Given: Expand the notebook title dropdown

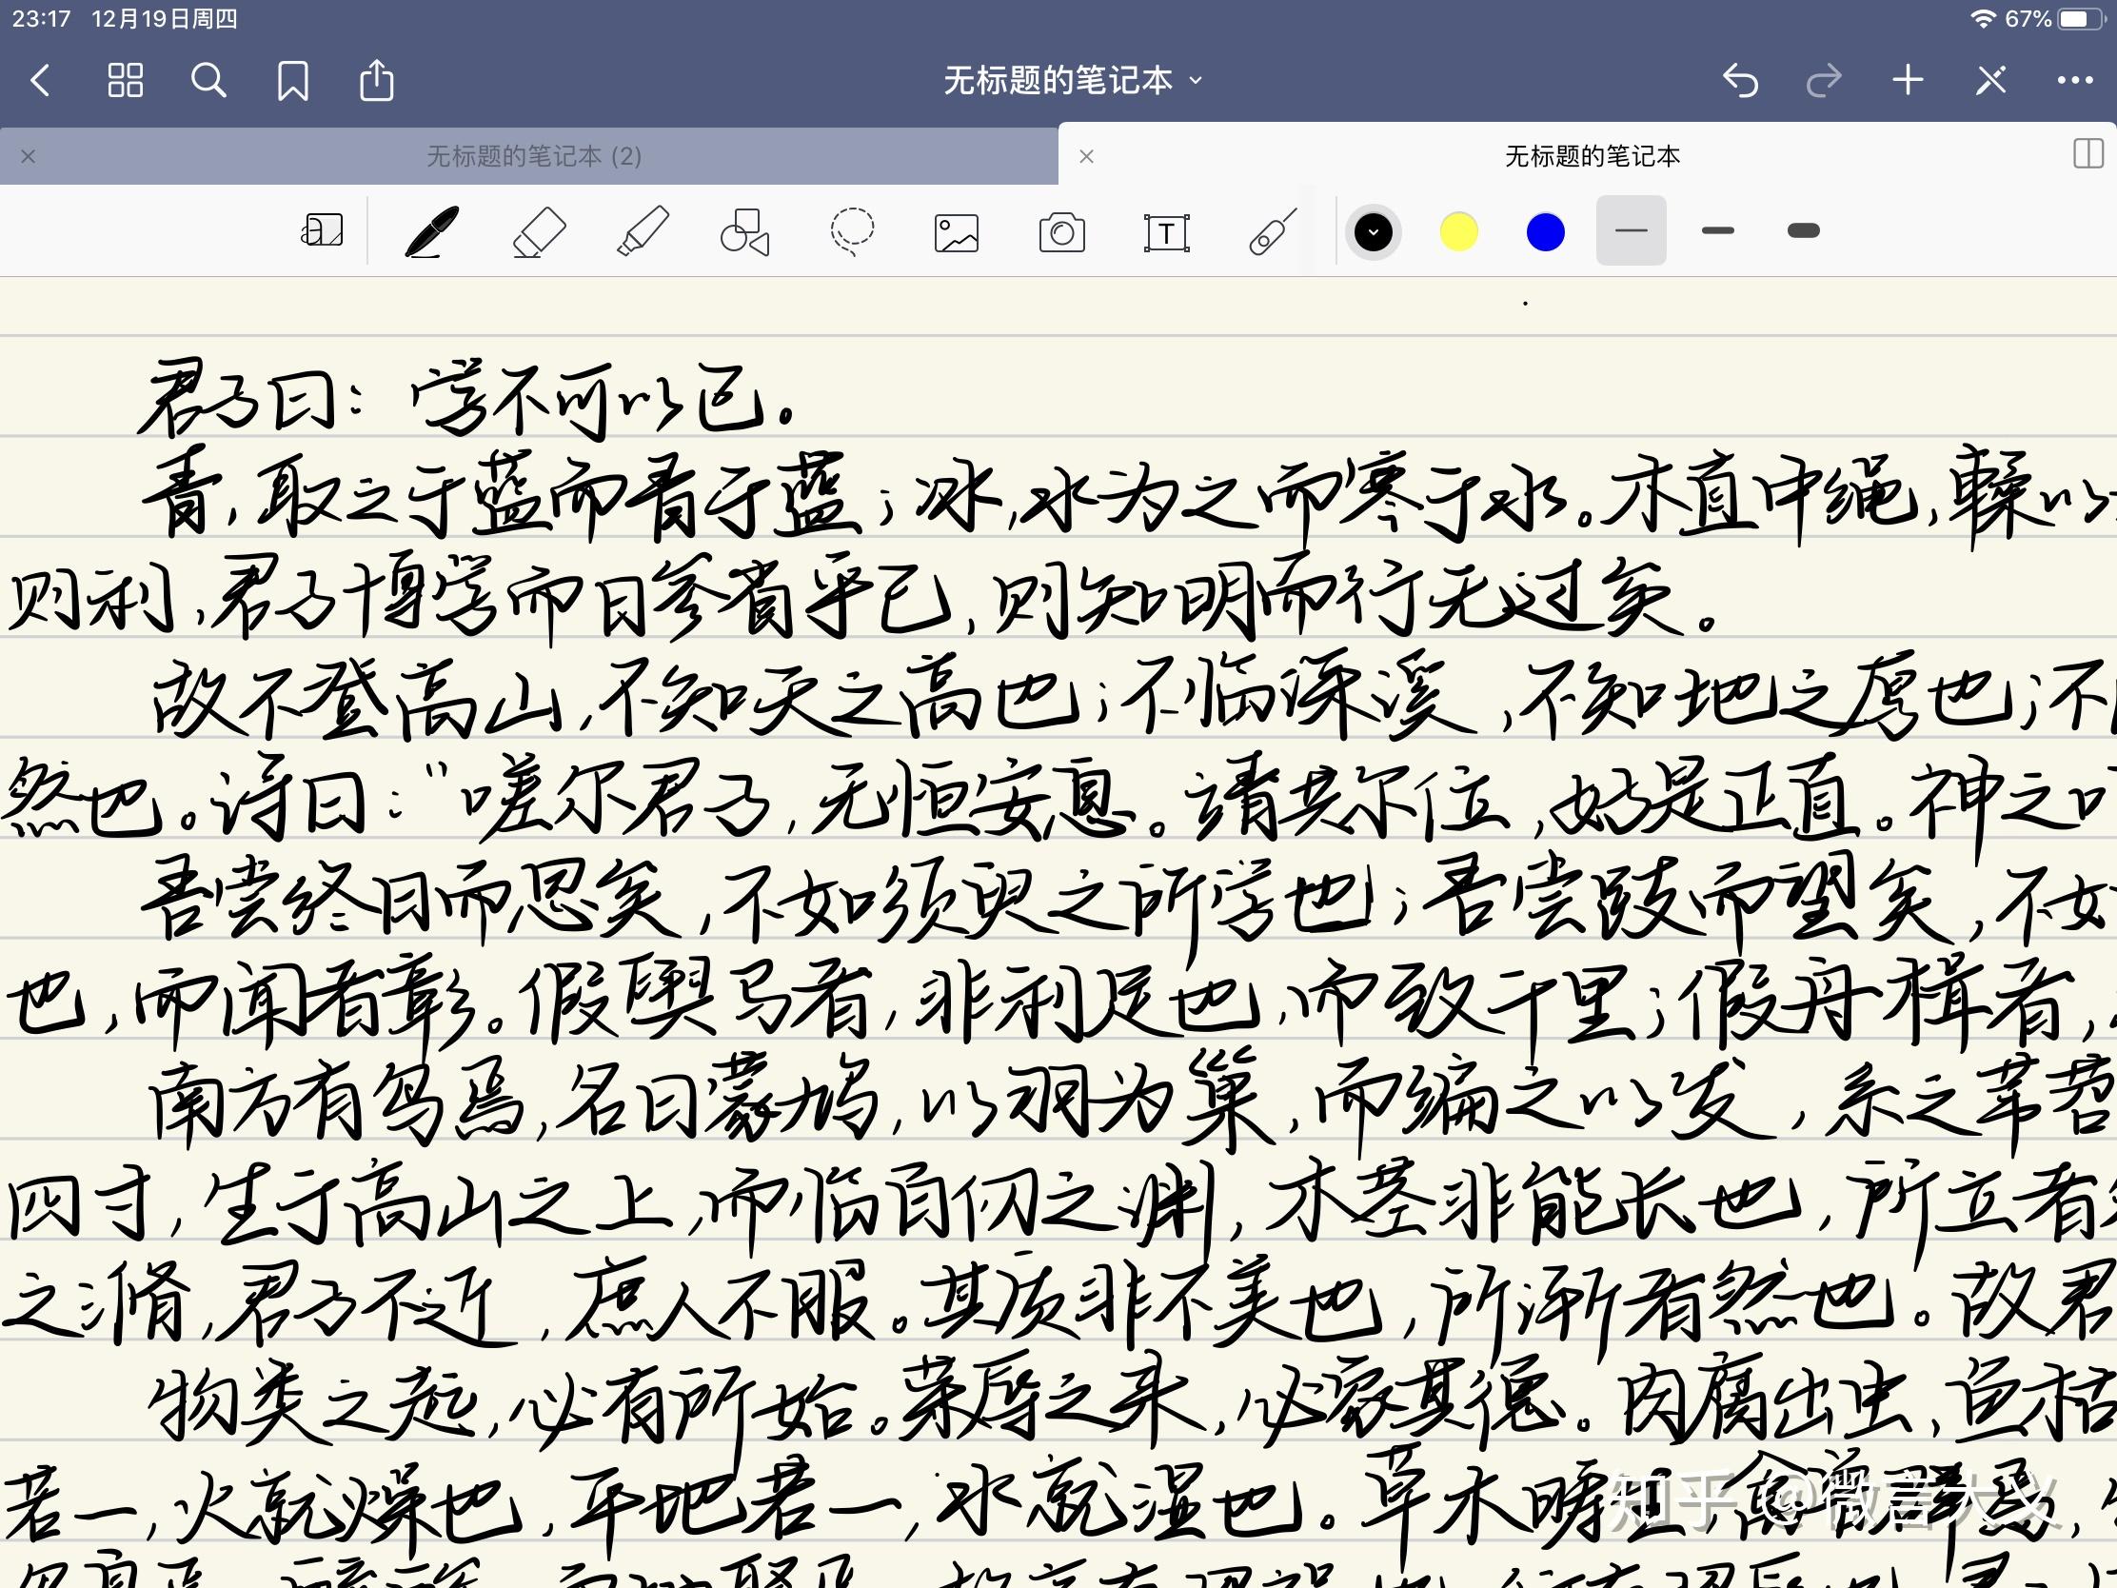Looking at the screenshot, I should (x=1196, y=80).
